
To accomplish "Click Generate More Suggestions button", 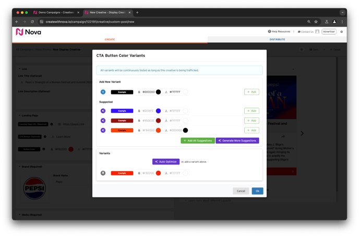I will point(237,140).
